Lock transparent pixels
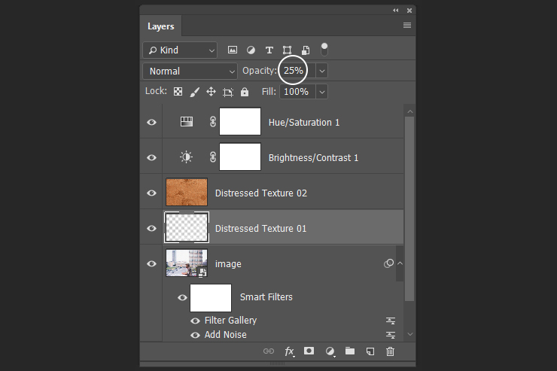The height and width of the screenshot is (371, 557). (x=178, y=92)
